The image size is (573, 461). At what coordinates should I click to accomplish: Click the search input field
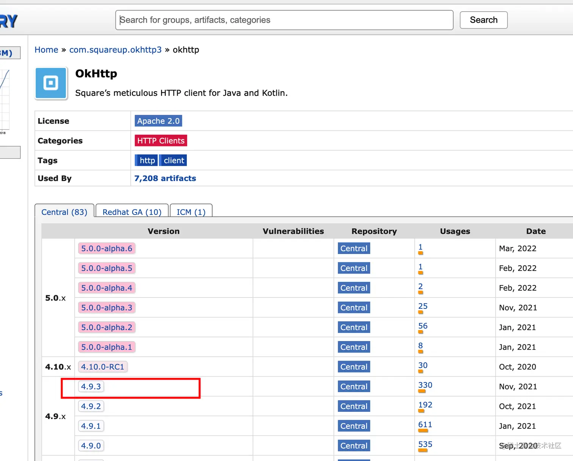click(x=284, y=20)
